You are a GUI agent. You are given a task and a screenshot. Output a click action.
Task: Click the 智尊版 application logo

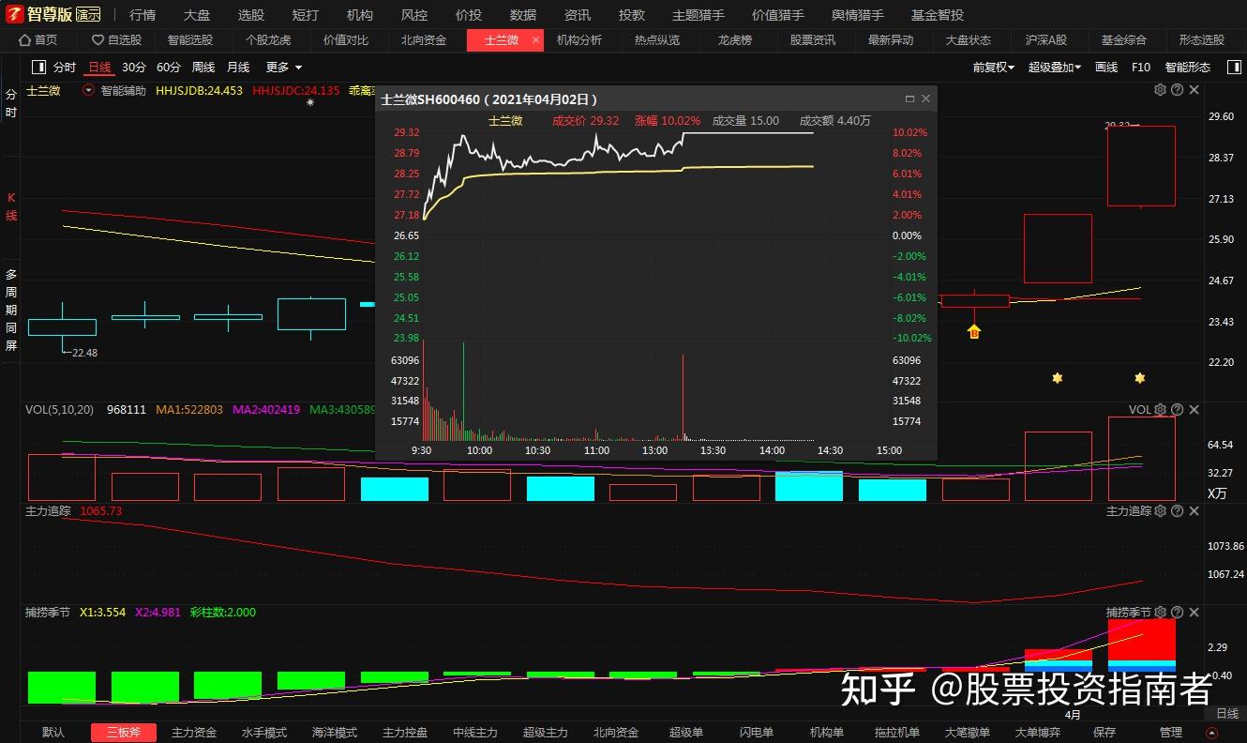point(13,13)
